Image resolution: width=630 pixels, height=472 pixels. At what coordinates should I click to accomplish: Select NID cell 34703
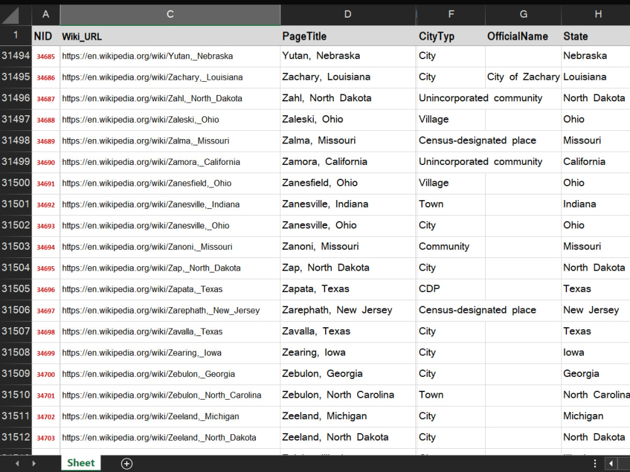[x=46, y=438]
